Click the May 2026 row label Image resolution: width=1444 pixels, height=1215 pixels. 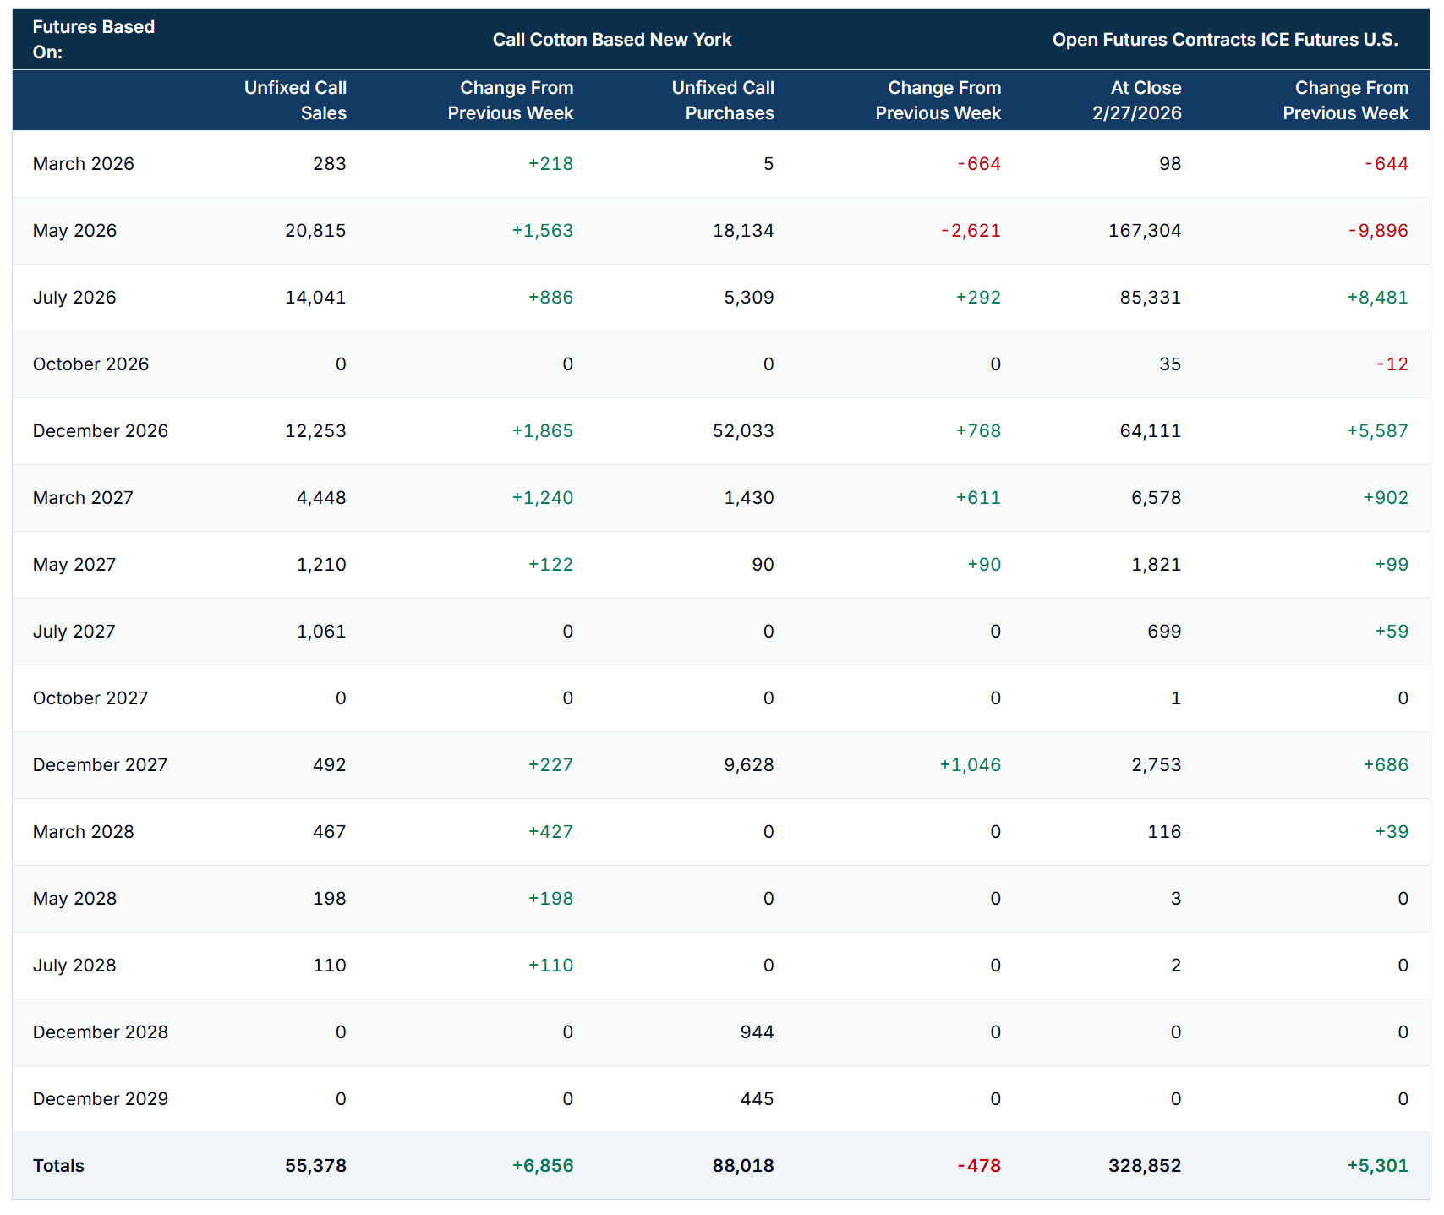point(74,231)
